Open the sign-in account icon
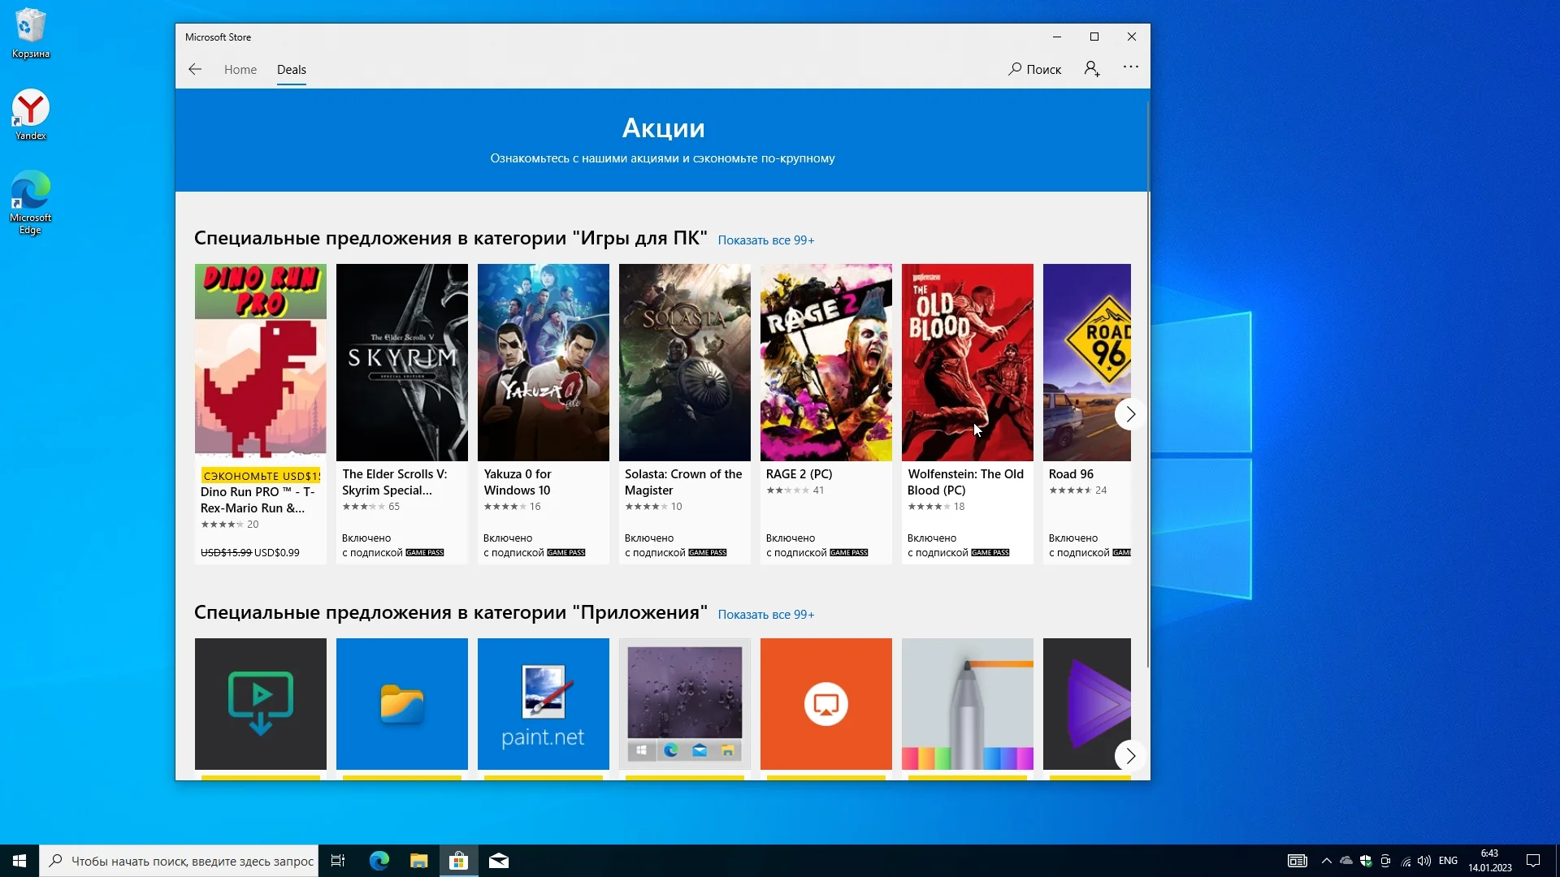The width and height of the screenshot is (1560, 877). point(1092,69)
